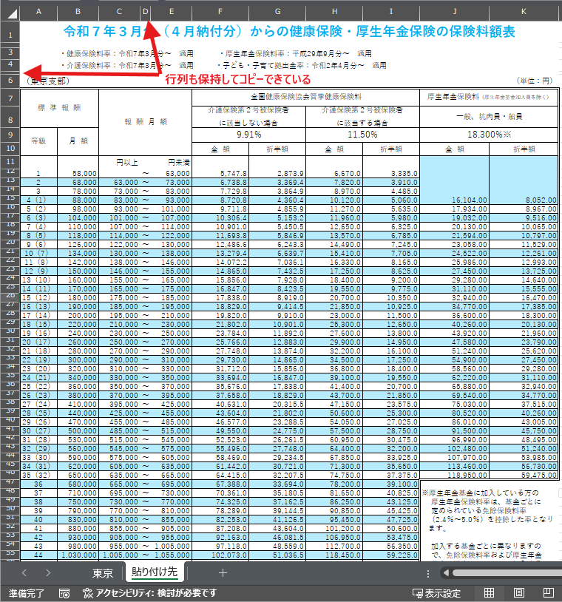This screenshot has width=562, height=602.
Task: Go to next sheet arrow
Action: (48, 573)
